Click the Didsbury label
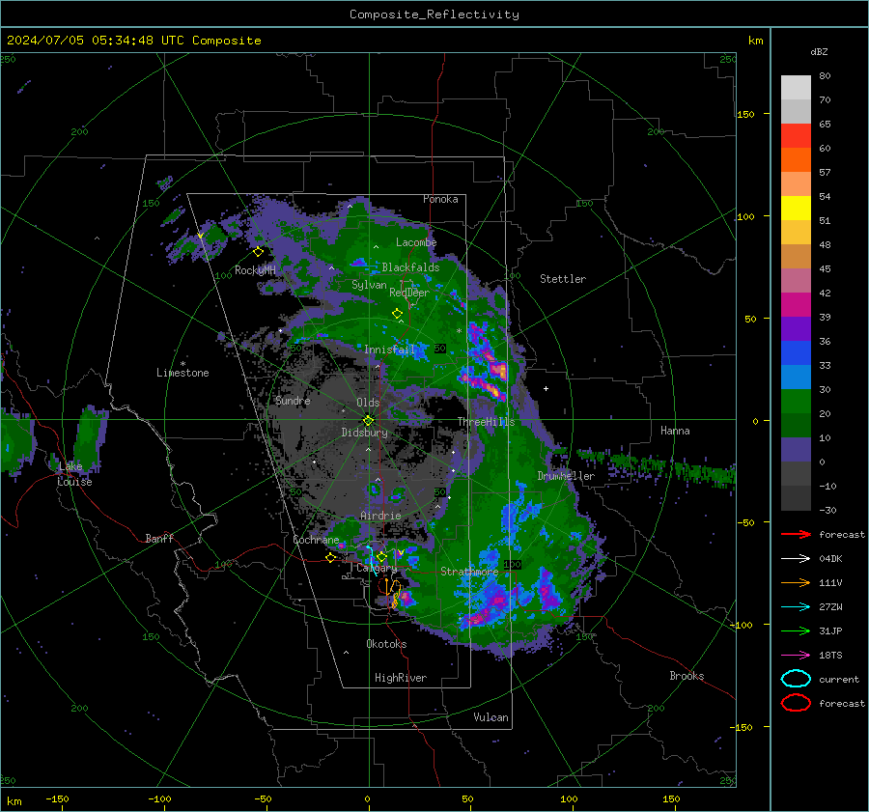 [364, 433]
